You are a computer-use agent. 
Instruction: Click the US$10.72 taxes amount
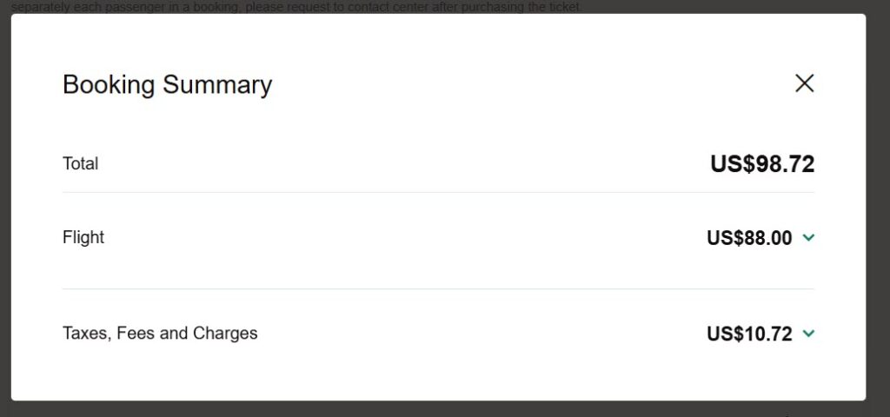(x=749, y=334)
